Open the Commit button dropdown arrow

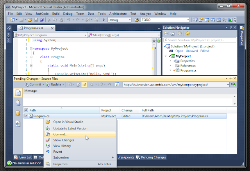click(43, 84)
